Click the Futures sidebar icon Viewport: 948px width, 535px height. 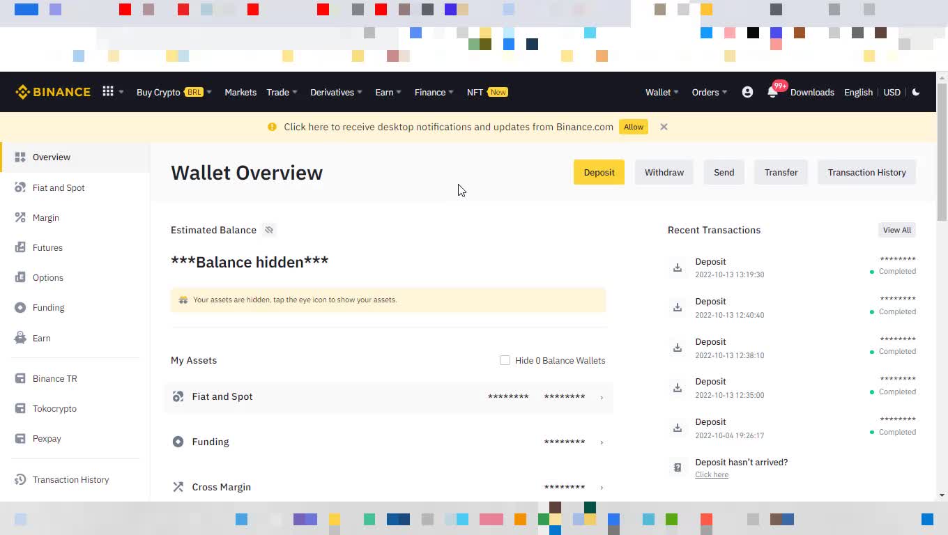pos(20,247)
